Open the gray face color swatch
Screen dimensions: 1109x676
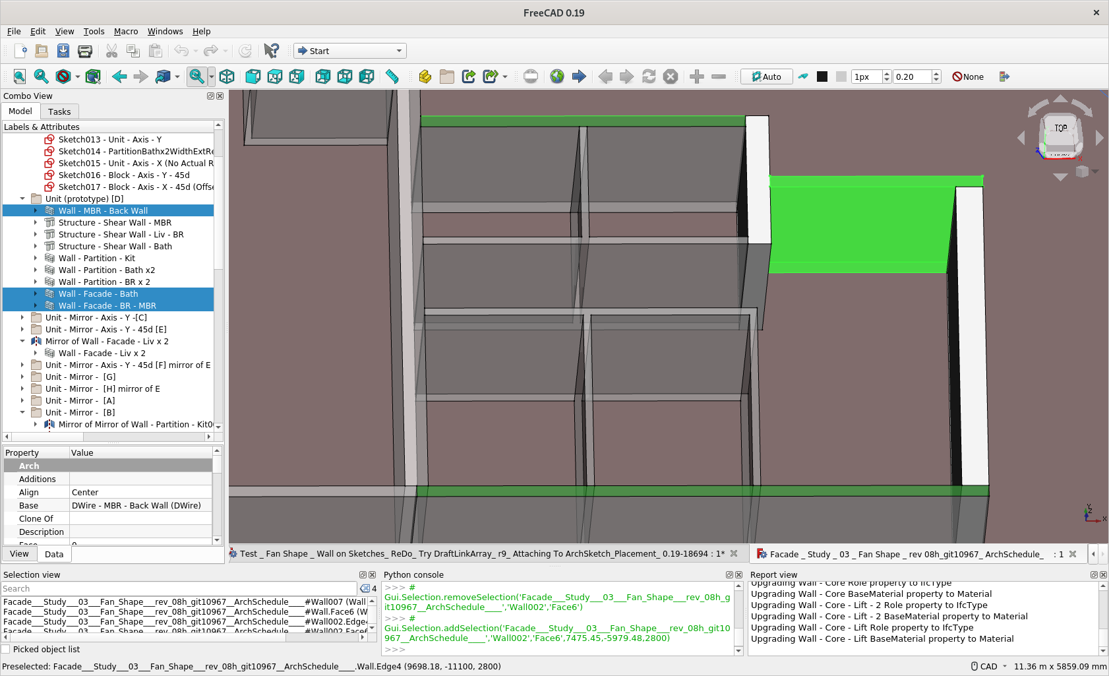click(841, 77)
